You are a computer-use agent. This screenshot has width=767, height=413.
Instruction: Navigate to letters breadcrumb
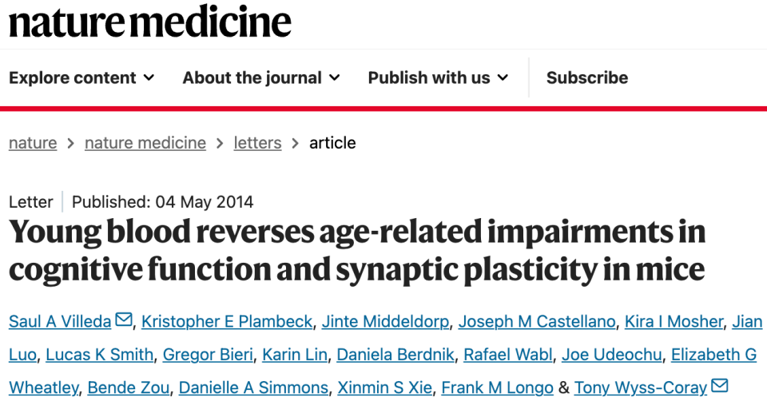pos(257,143)
